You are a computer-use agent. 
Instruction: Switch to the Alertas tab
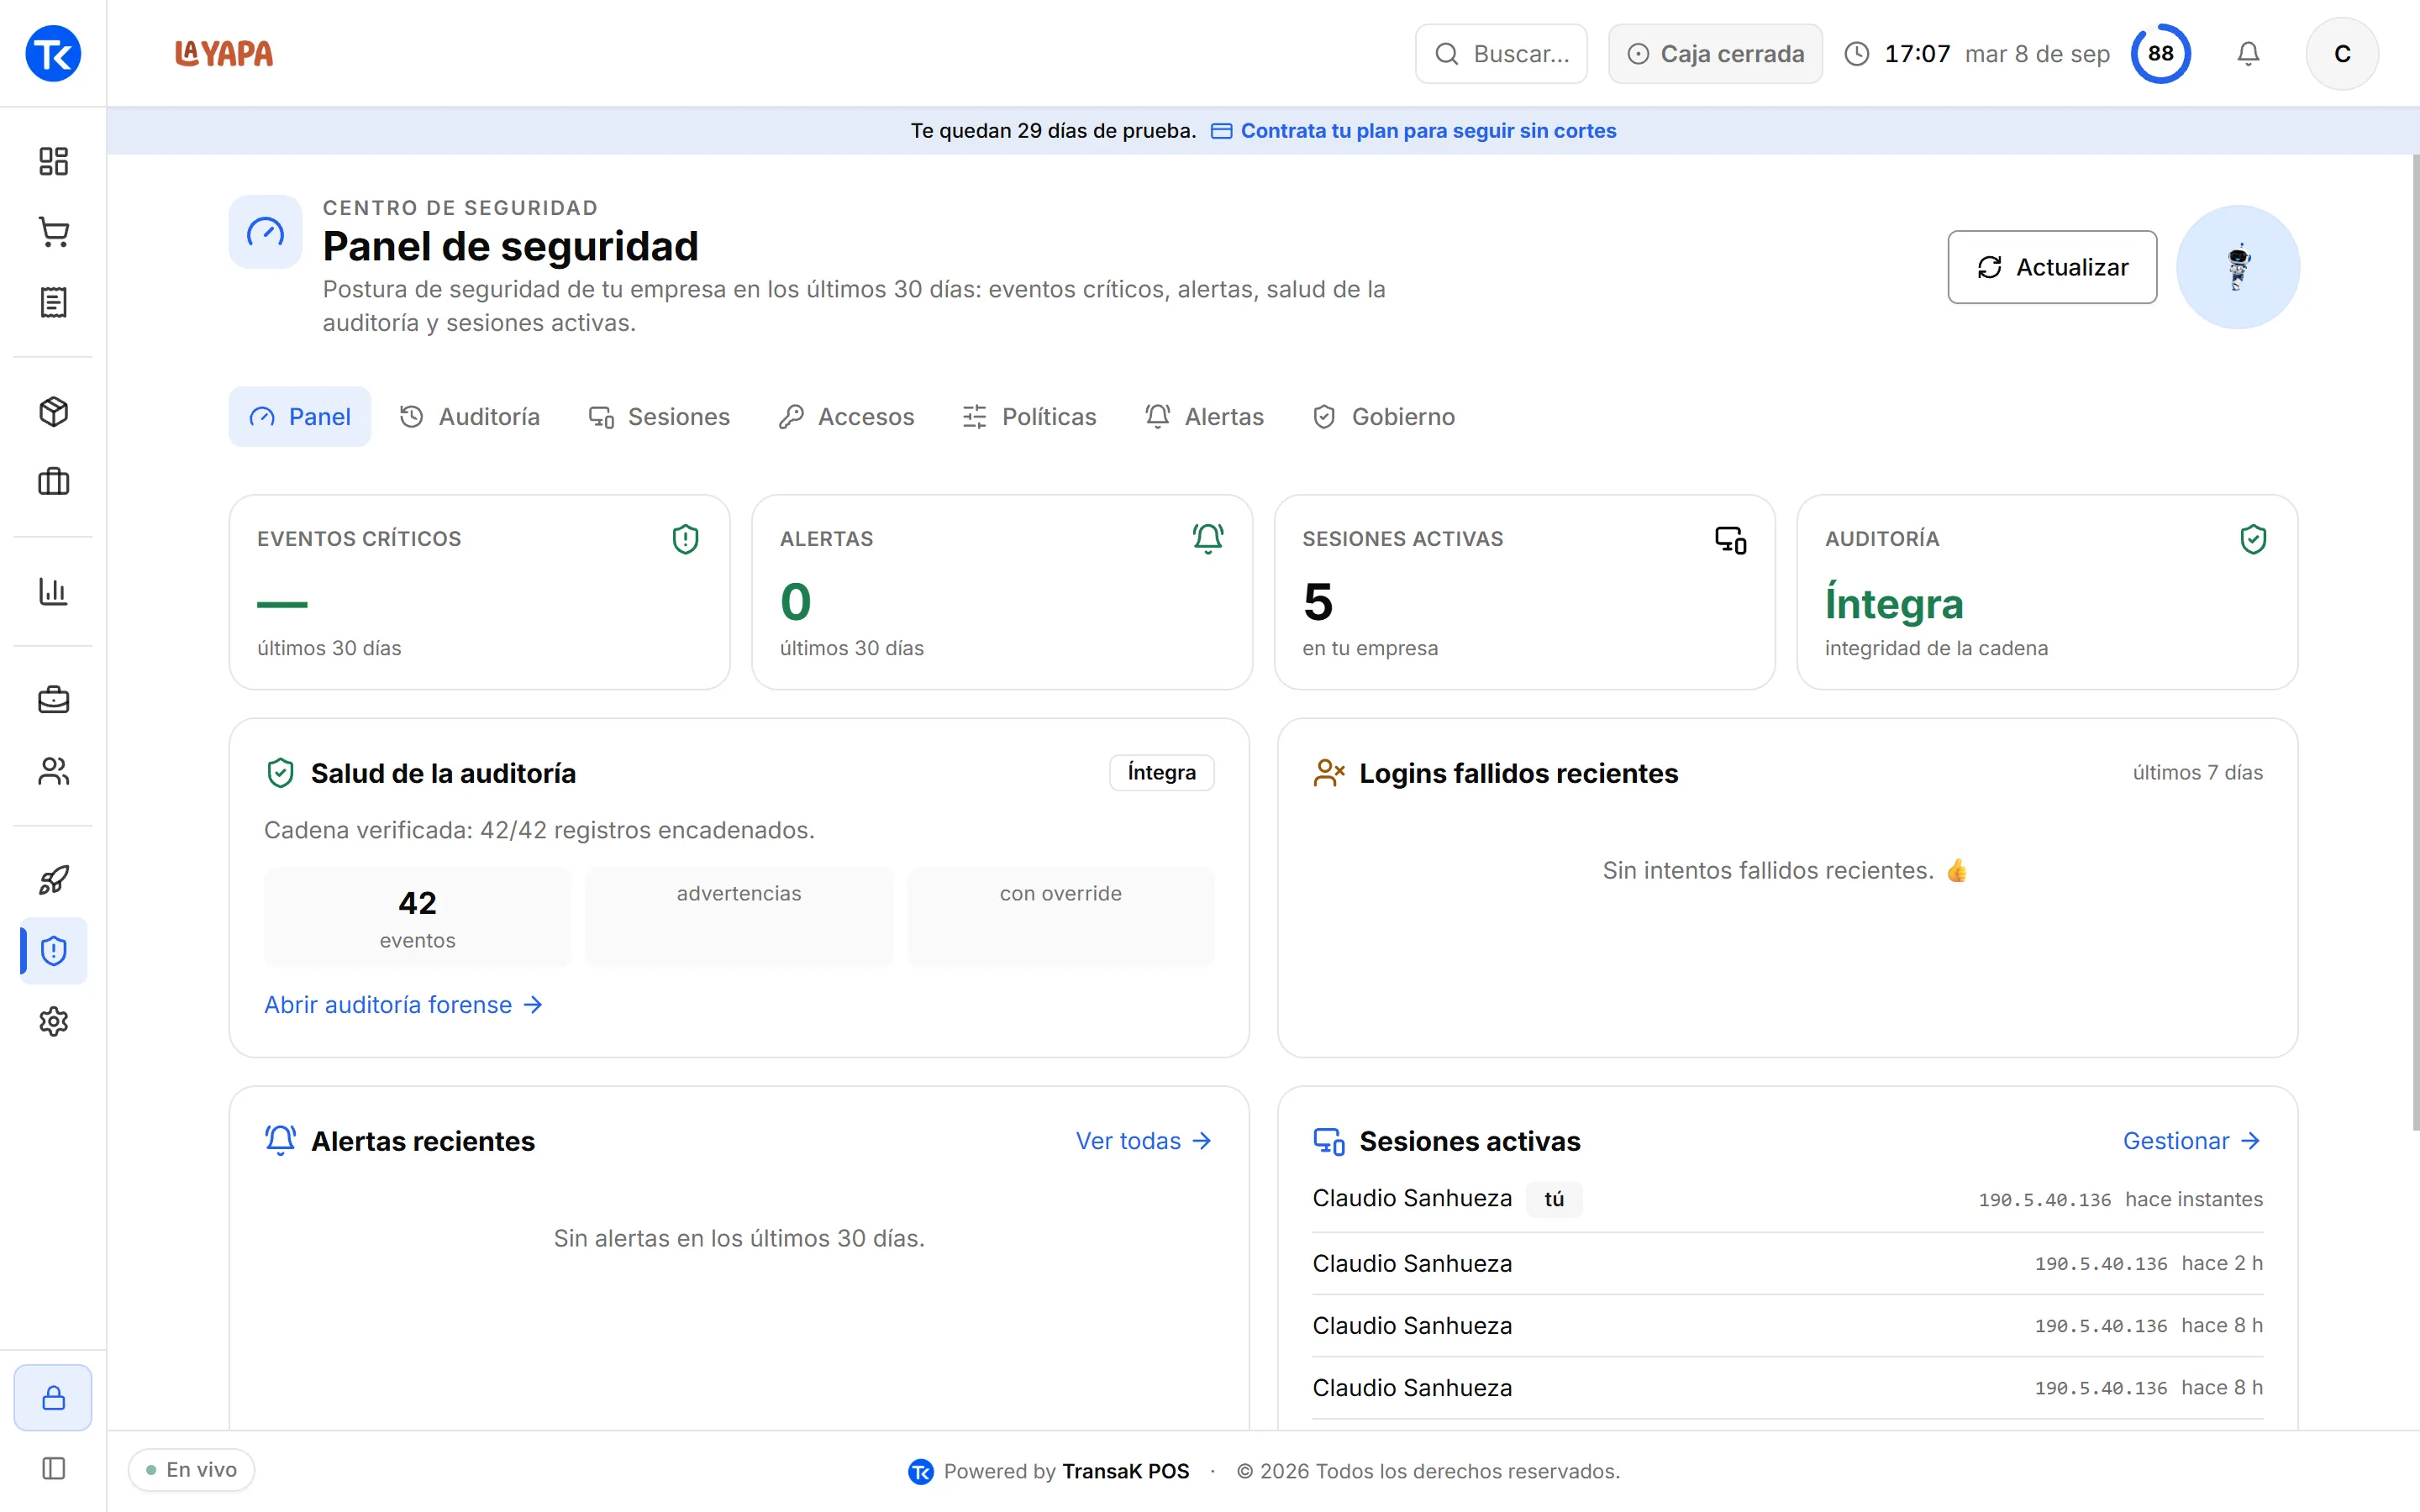pos(1204,416)
